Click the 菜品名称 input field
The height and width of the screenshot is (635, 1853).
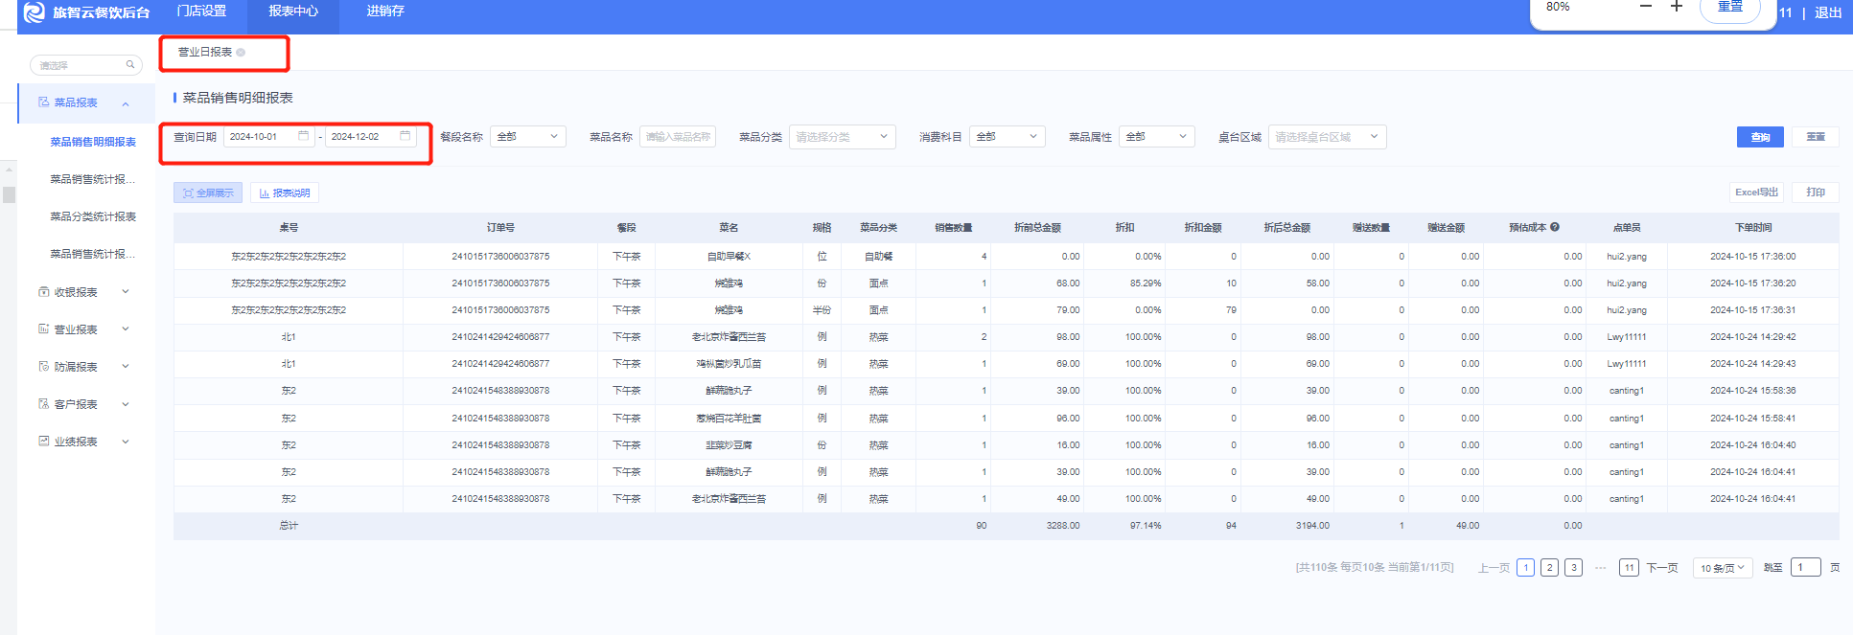pyautogui.click(x=678, y=137)
